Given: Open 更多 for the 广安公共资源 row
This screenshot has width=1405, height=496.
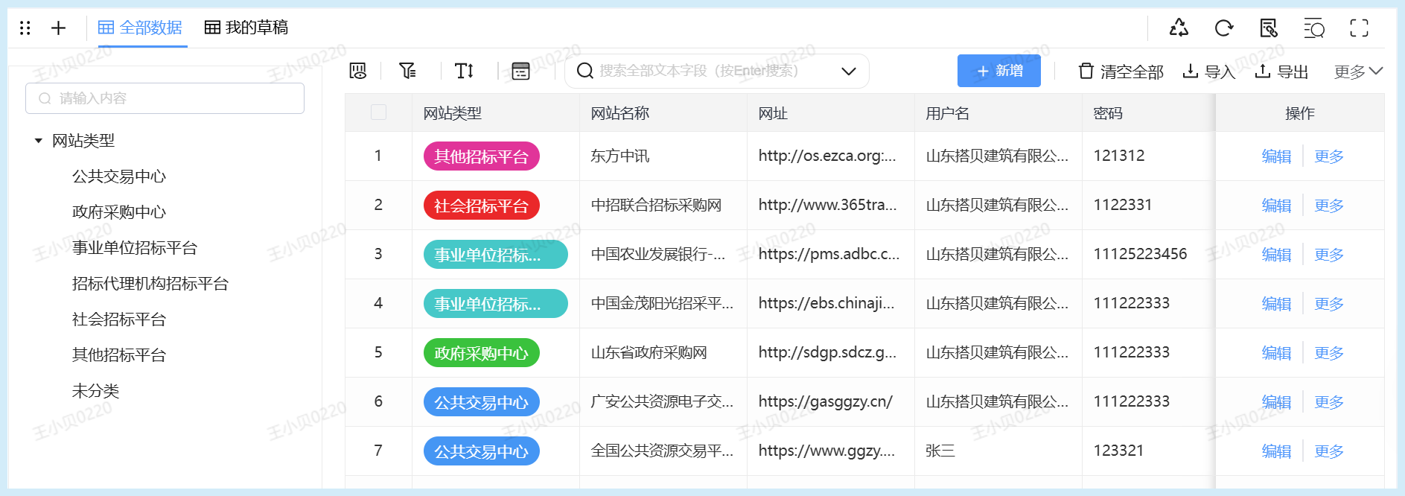Looking at the screenshot, I should click(x=1329, y=402).
